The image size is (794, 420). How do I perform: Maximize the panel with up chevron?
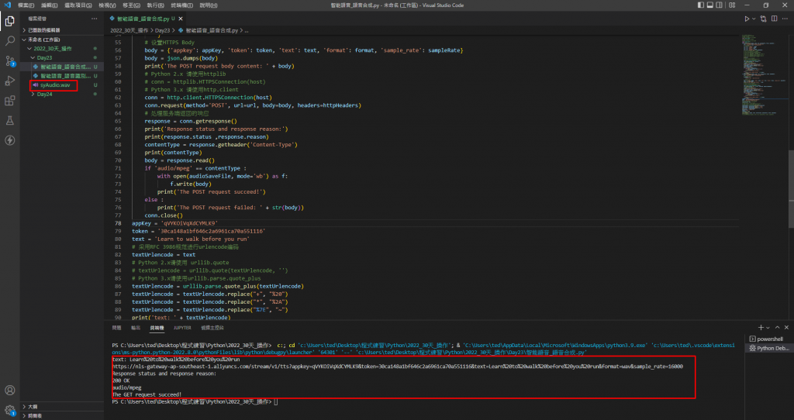[x=777, y=327]
